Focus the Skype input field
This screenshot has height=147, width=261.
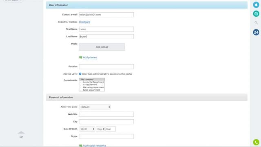pos(106,136)
